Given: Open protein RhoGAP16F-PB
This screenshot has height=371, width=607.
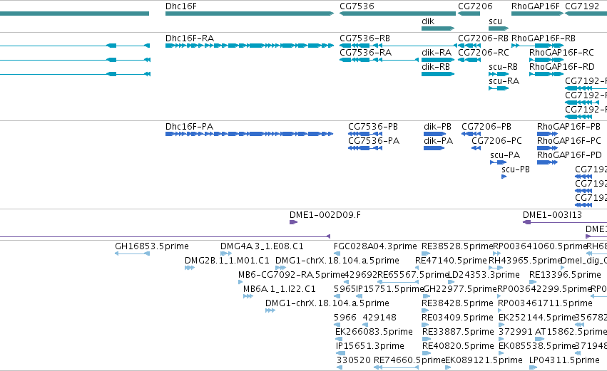Looking at the screenshot, I should point(547,134).
